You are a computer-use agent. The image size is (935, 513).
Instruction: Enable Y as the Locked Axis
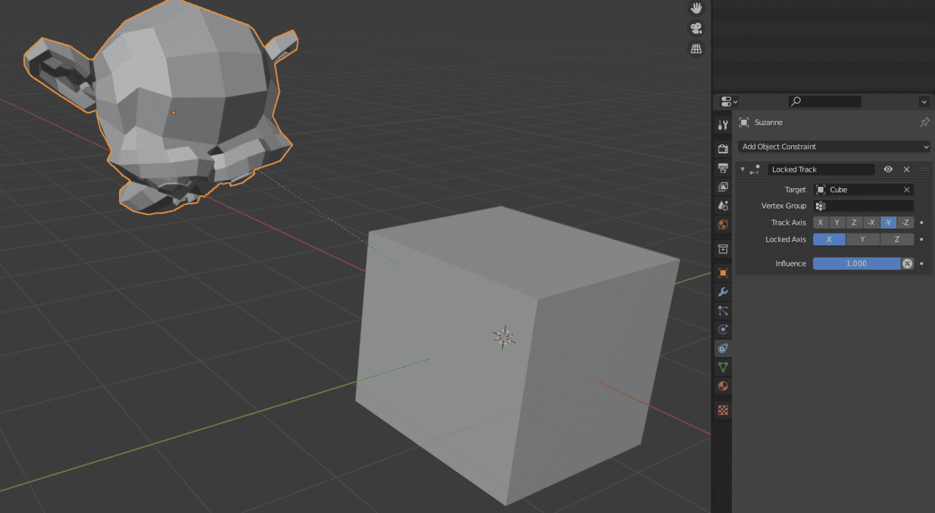tap(862, 239)
